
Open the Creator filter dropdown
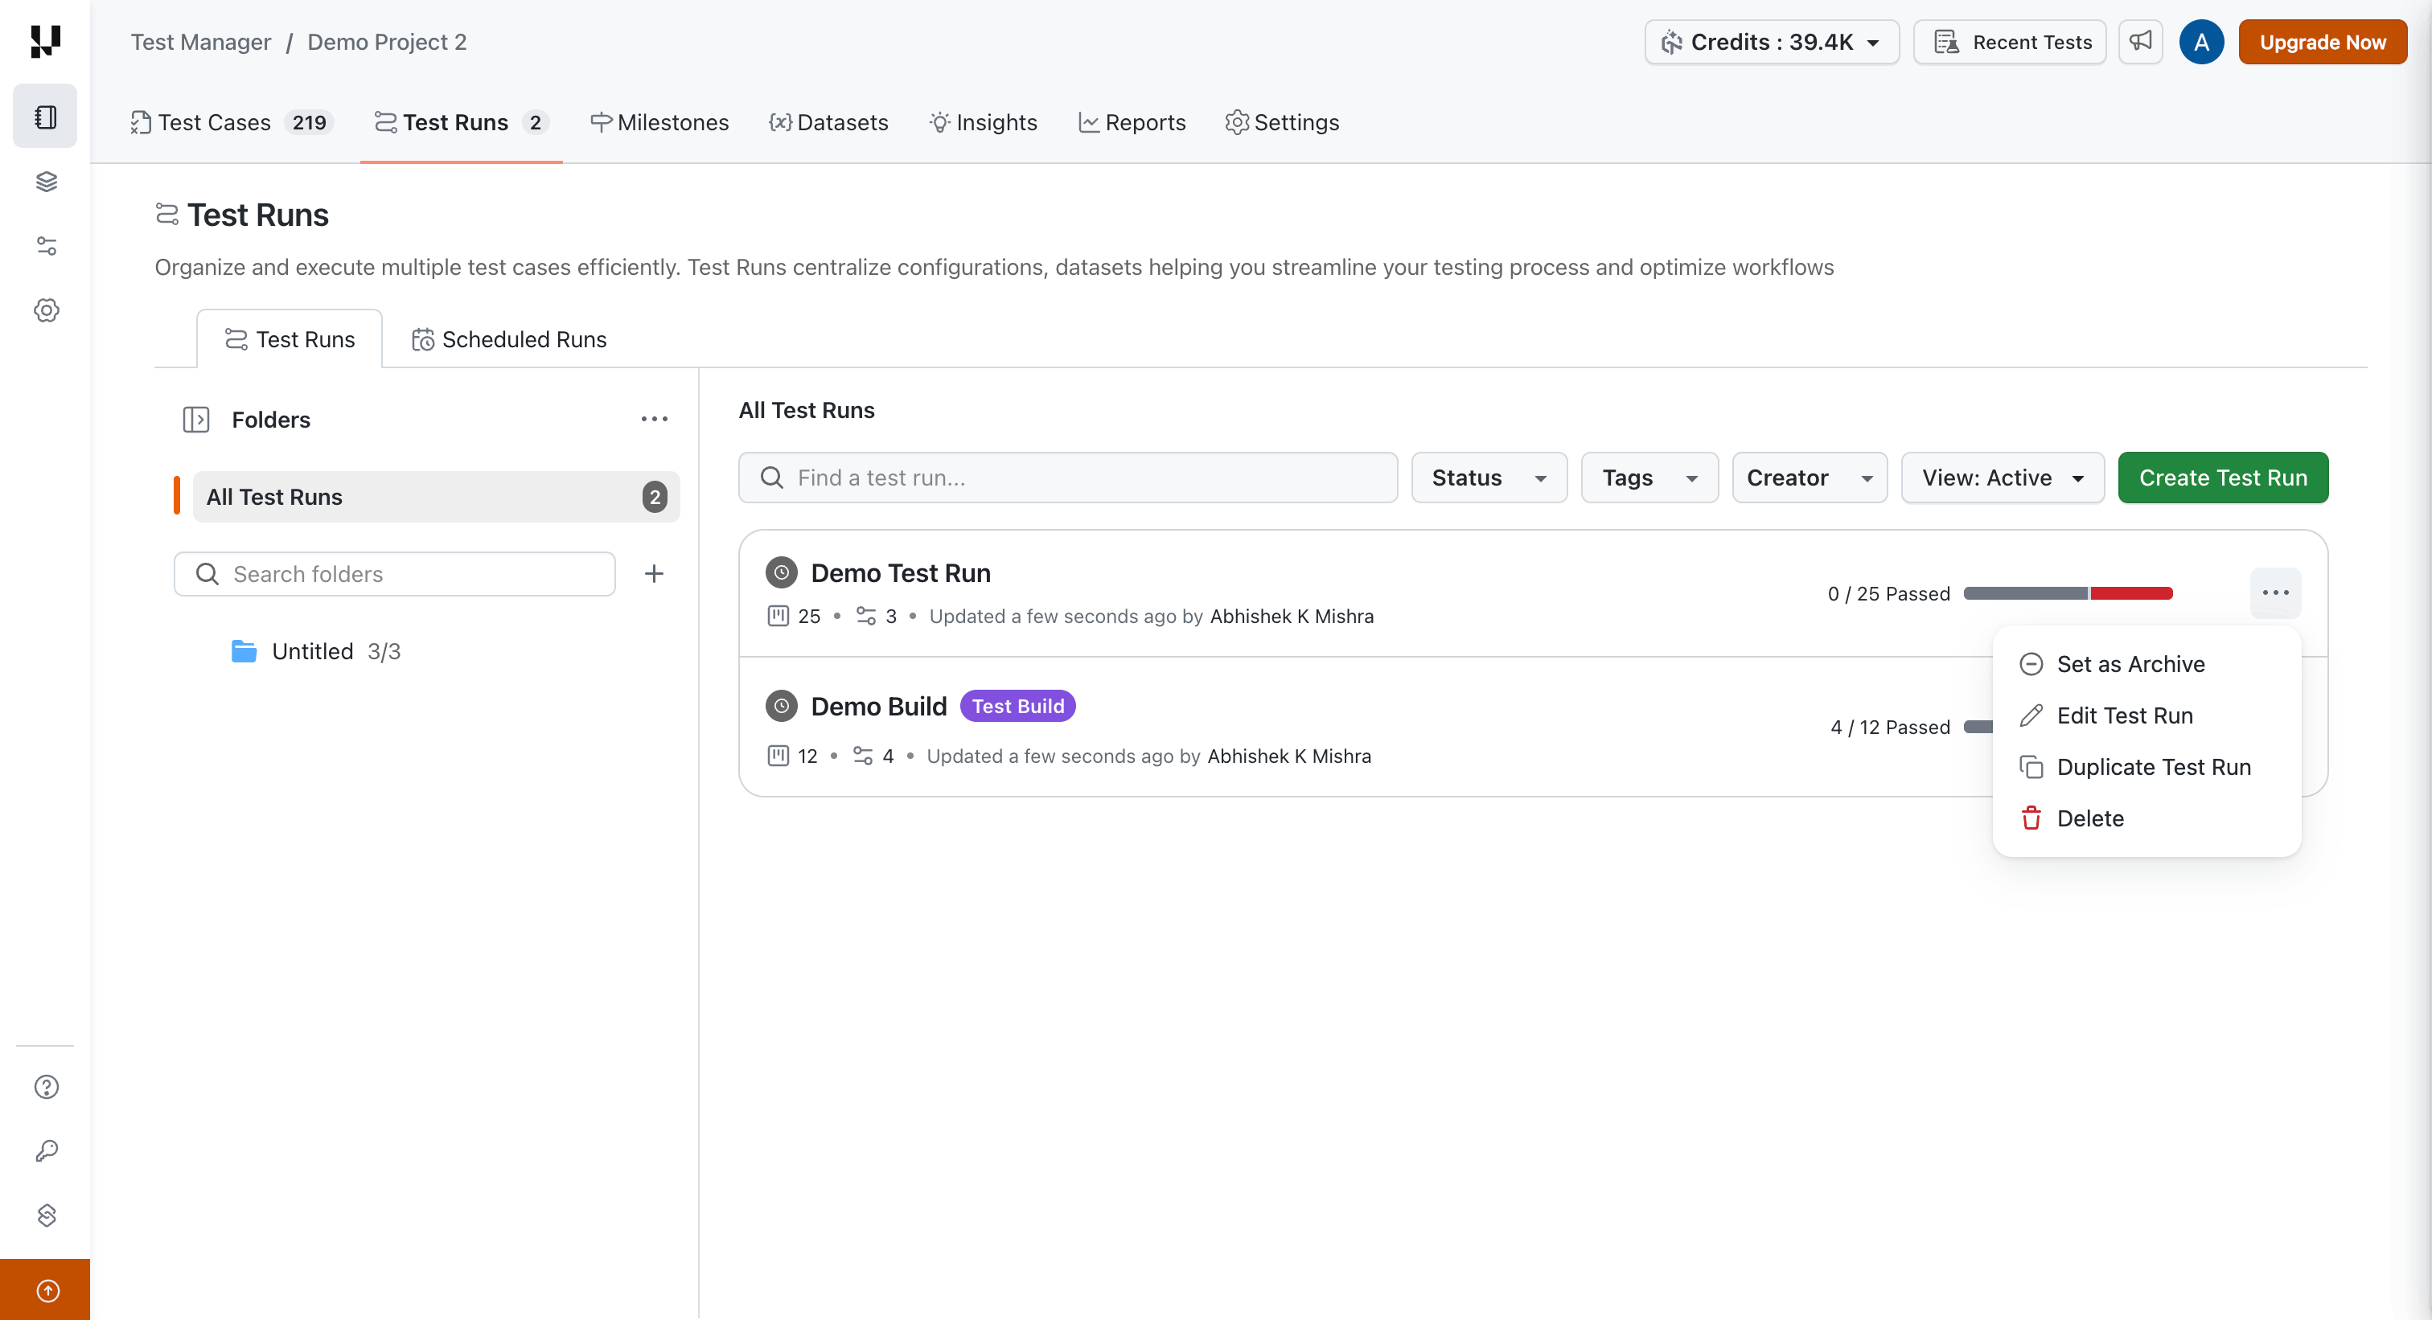tap(1808, 478)
